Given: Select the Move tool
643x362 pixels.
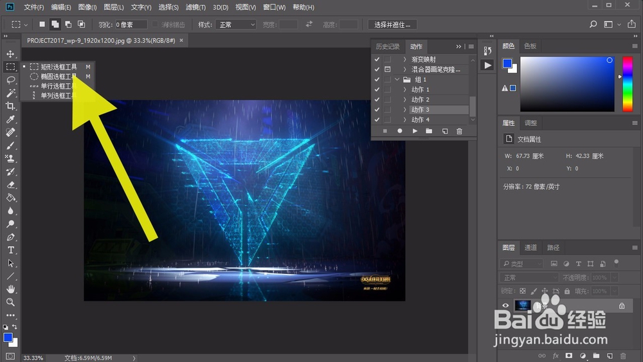Looking at the screenshot, I should [11, 54].
